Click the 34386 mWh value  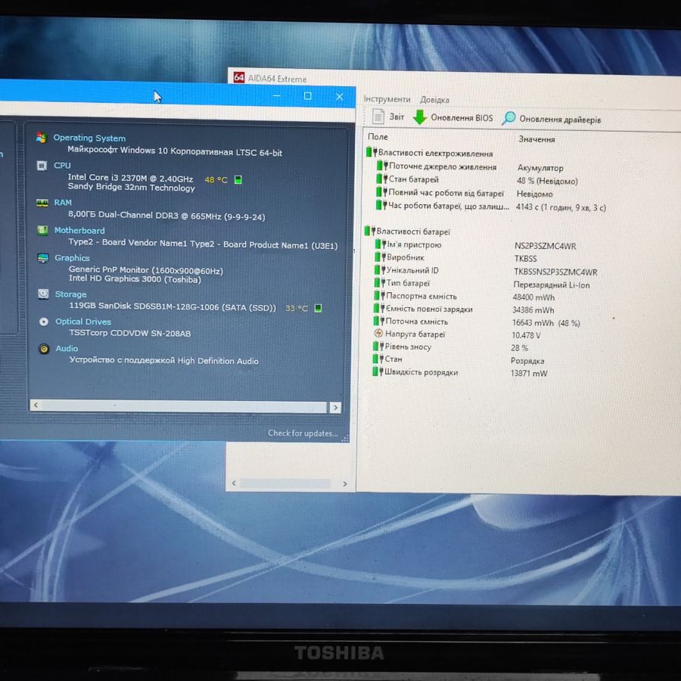pos(533,310)
